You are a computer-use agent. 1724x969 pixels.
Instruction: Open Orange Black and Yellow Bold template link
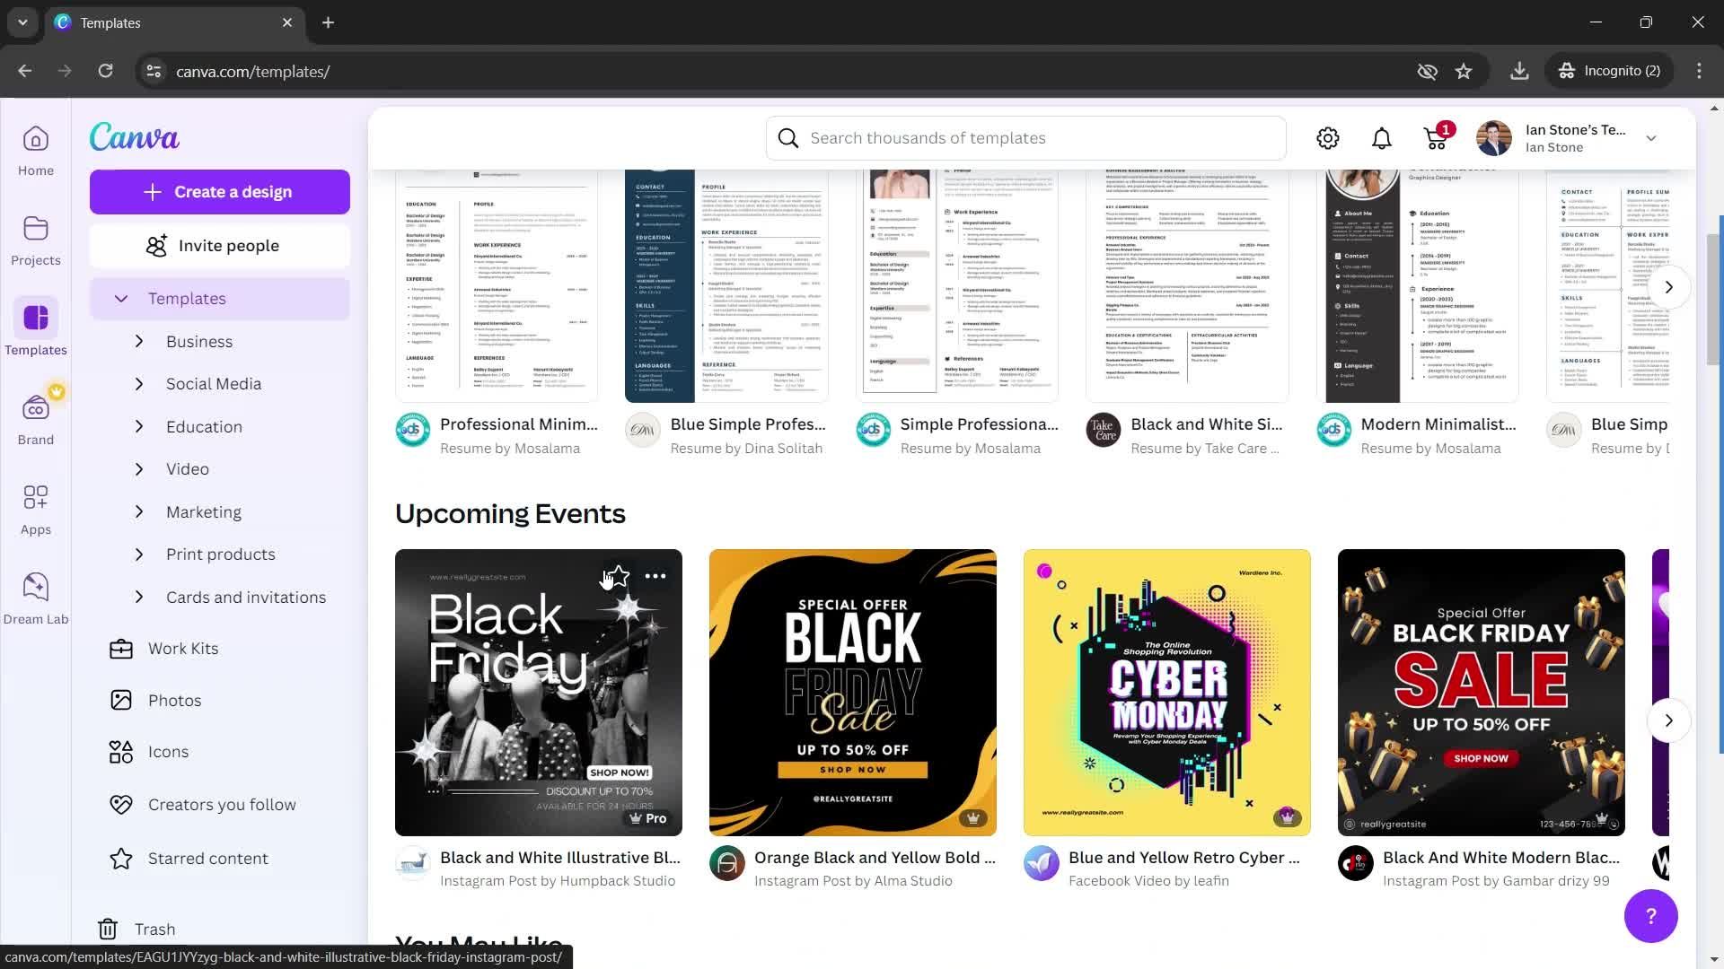(875, 858)
